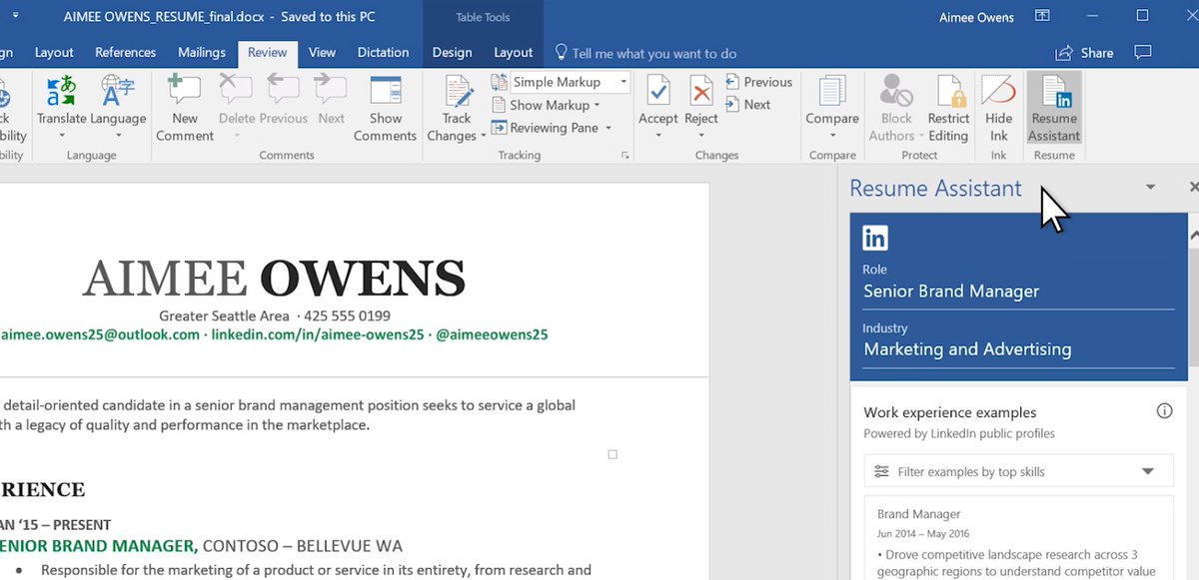This screenshot has width=1199, height=580.
Task: Click the Resume Assistant pane scrollbar
Action: [x=1194, y=399]
